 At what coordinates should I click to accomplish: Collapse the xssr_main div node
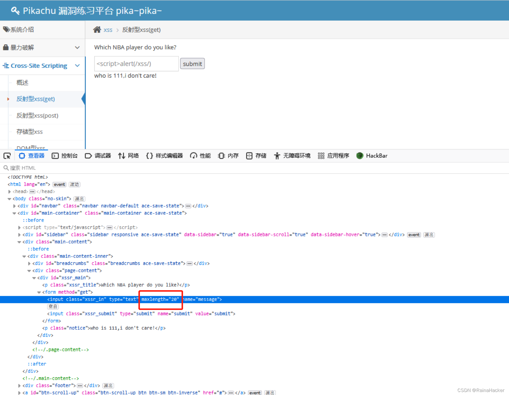click(34, 278)
